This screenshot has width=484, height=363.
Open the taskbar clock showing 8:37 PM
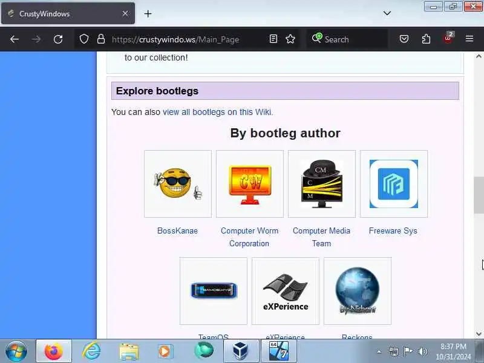click(x=453, y=352)
